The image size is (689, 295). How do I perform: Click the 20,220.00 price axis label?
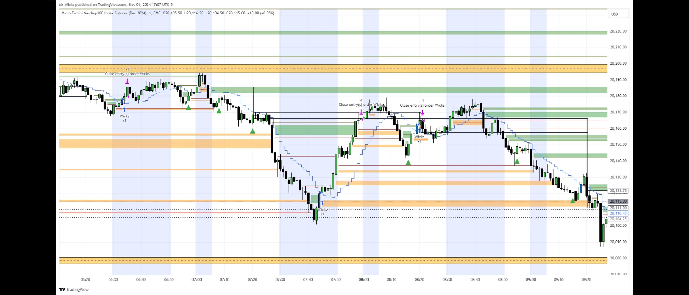[618, 31]
